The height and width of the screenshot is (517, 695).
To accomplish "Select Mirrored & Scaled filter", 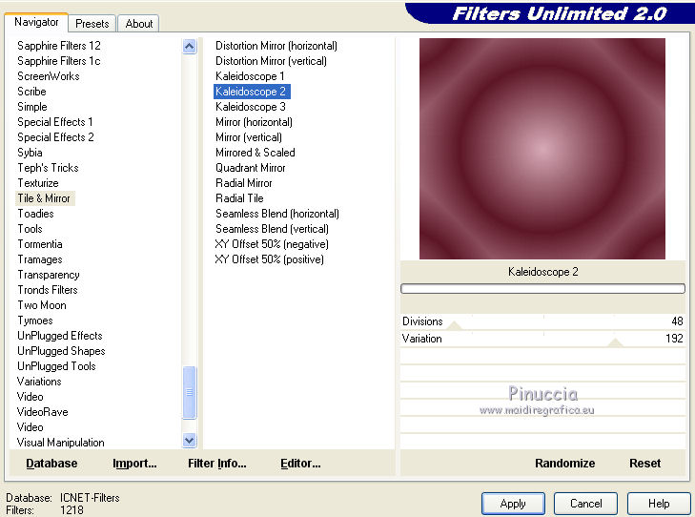I will tap(255, 152).
